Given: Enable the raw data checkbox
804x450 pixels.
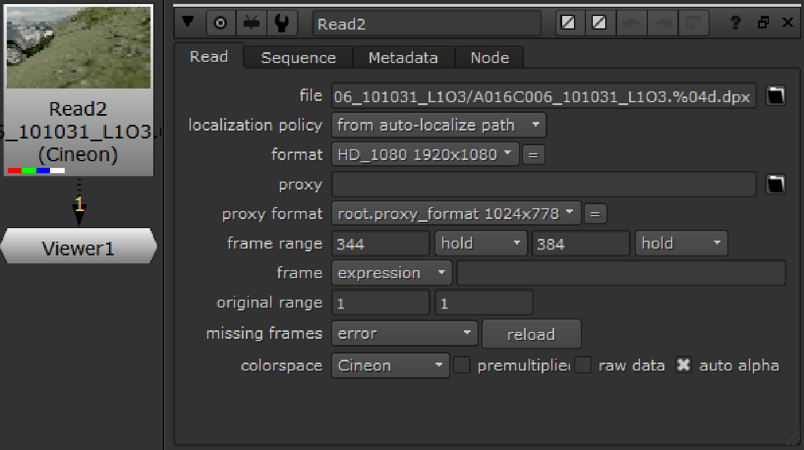Looking at the screenshot, I should click(x=583, y=365).
